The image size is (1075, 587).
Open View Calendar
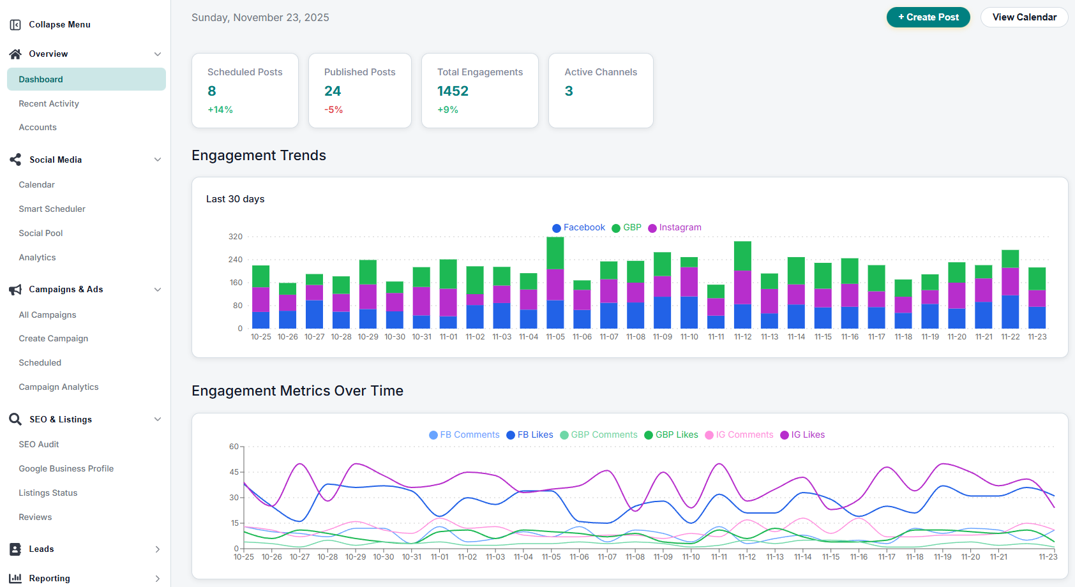tap(1024, 17)
